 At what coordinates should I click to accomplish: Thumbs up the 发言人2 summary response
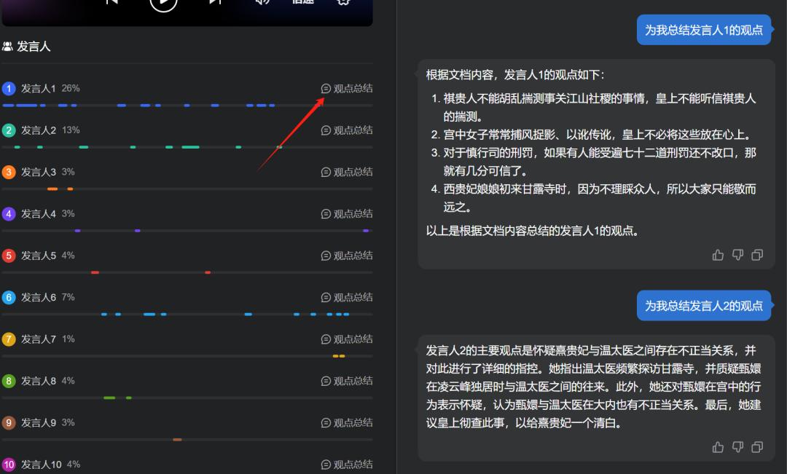pos(719,446)
